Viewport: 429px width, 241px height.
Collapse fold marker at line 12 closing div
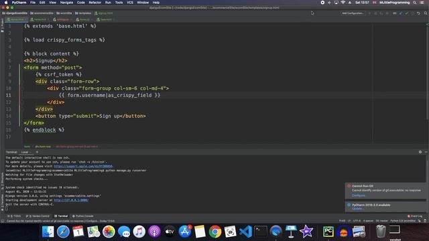pos(22,102)
